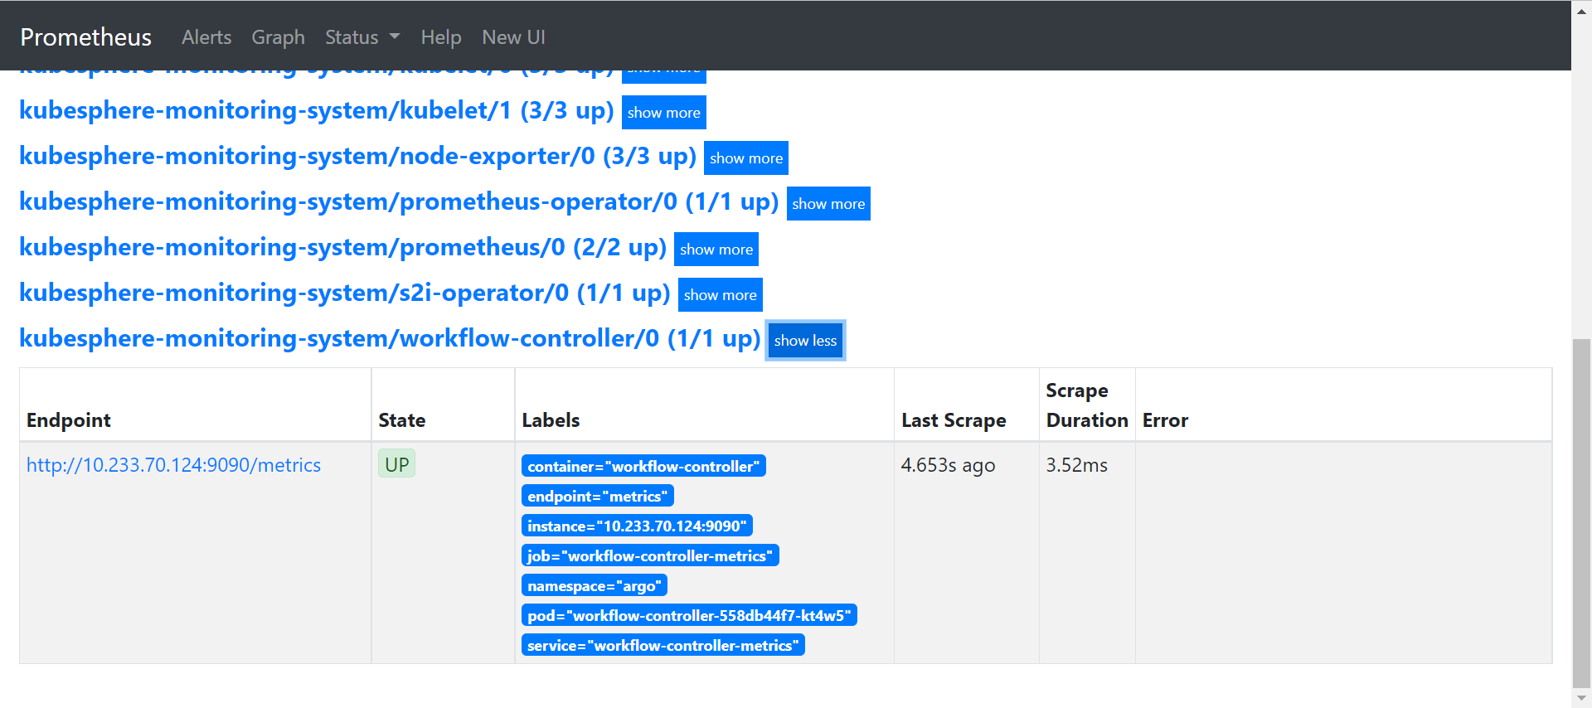
Task: Click the UP state badge
Action: point(397,464)
